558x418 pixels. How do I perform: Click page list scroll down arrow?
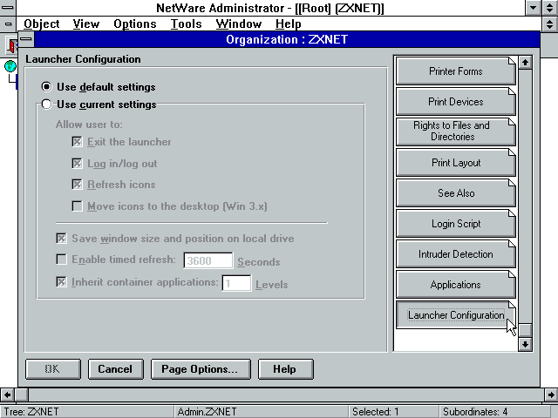click(525, 344)
